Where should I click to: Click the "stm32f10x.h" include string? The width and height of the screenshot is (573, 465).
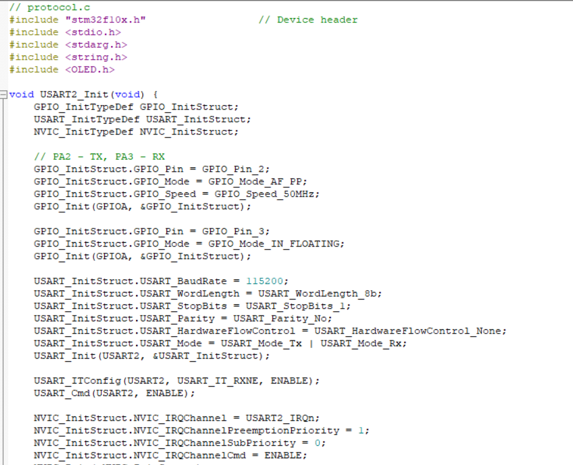pos(105,20)
